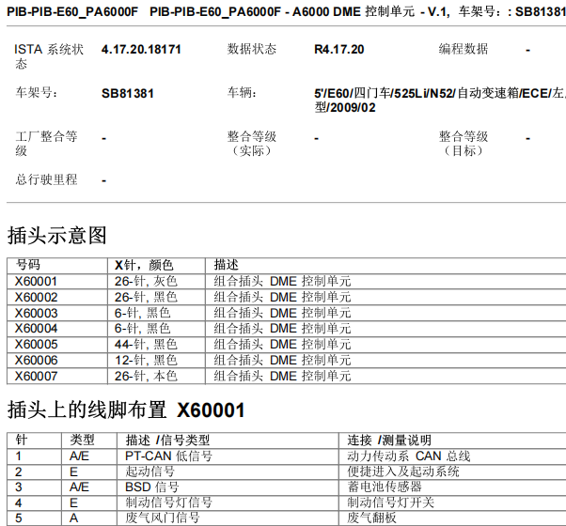Click '制动信号灯信号' in pin 4 row

click(168, 503)
